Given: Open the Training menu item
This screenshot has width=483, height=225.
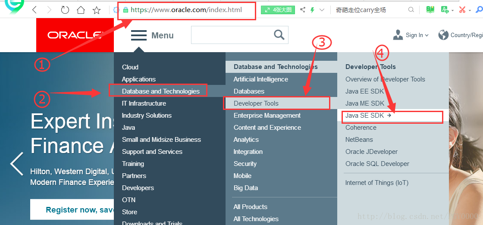Looking at the screenshot, I should pyautogui.click(x=133, y=163).
